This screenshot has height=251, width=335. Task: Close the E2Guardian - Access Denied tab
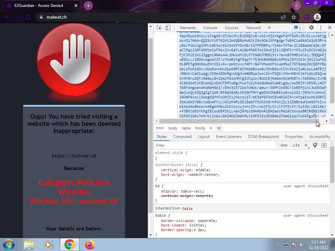click(x=76, y=6)
